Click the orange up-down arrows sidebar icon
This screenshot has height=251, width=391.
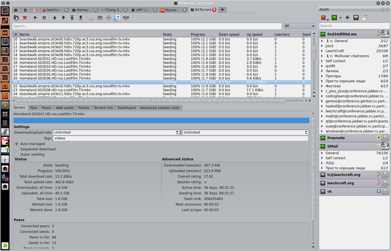pos(5,21)
